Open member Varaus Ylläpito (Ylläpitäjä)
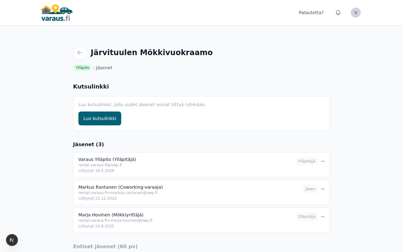 (x=201, y=165)
